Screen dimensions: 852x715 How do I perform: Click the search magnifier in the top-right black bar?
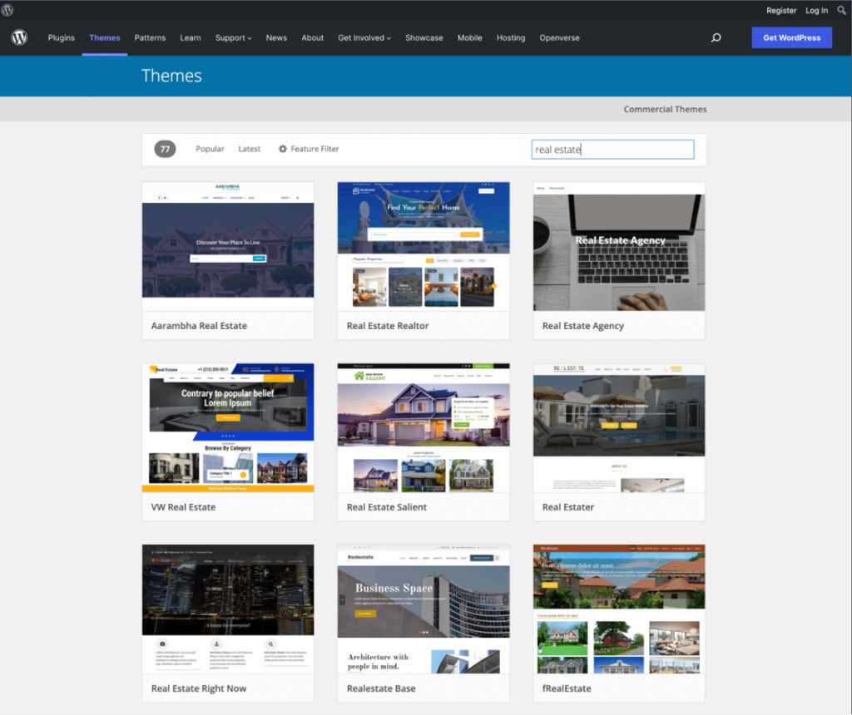[841, 10]
